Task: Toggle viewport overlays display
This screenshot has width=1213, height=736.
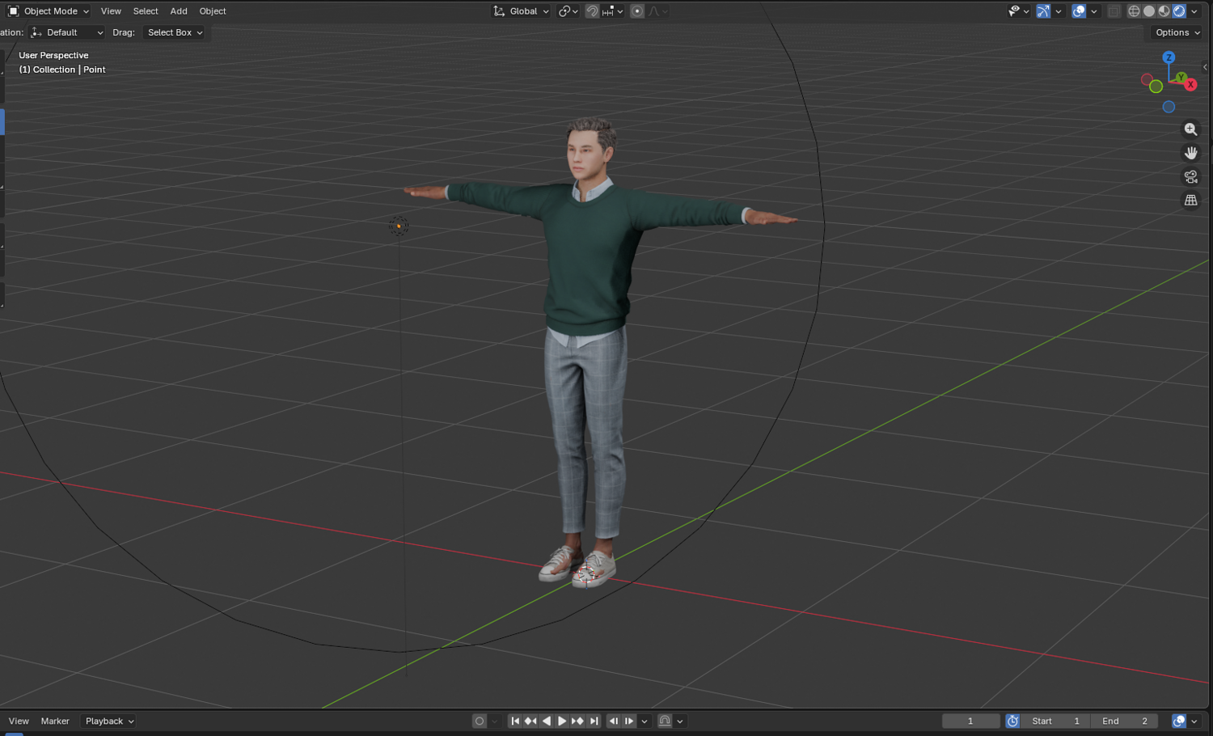Action: click(1079, 11)
